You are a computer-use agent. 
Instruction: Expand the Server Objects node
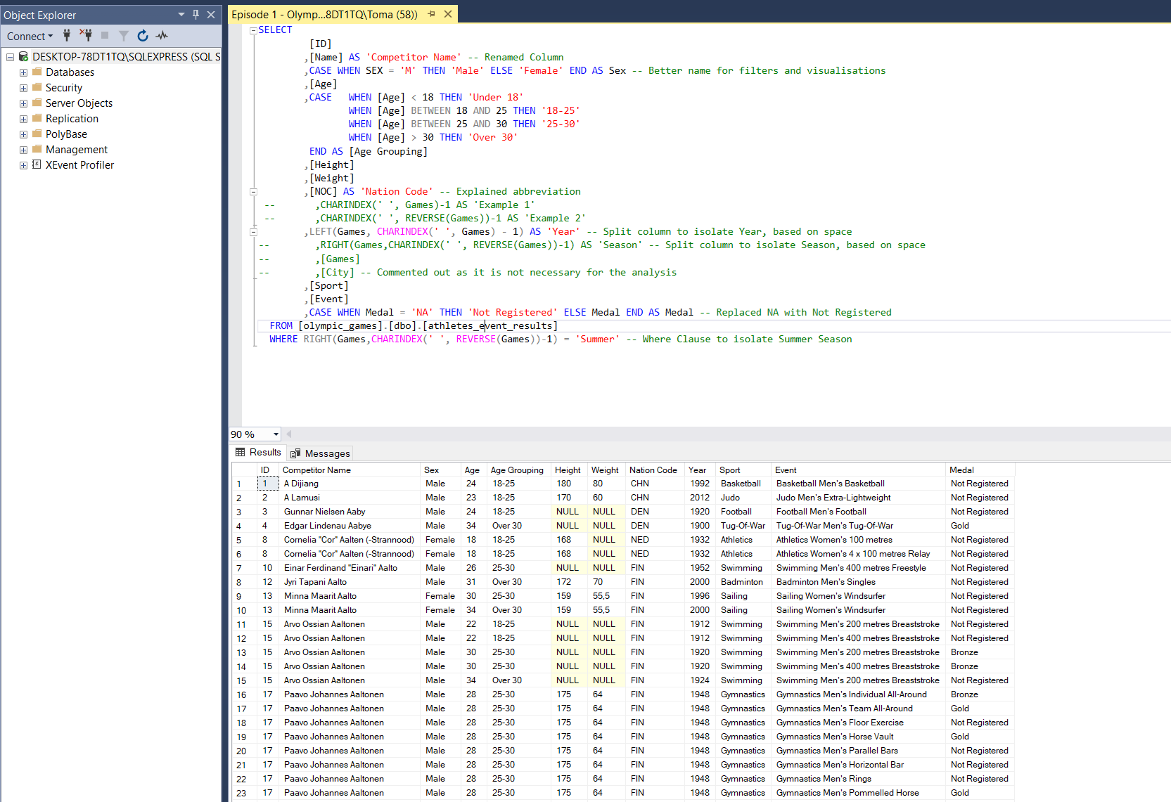tap(23, 103)
